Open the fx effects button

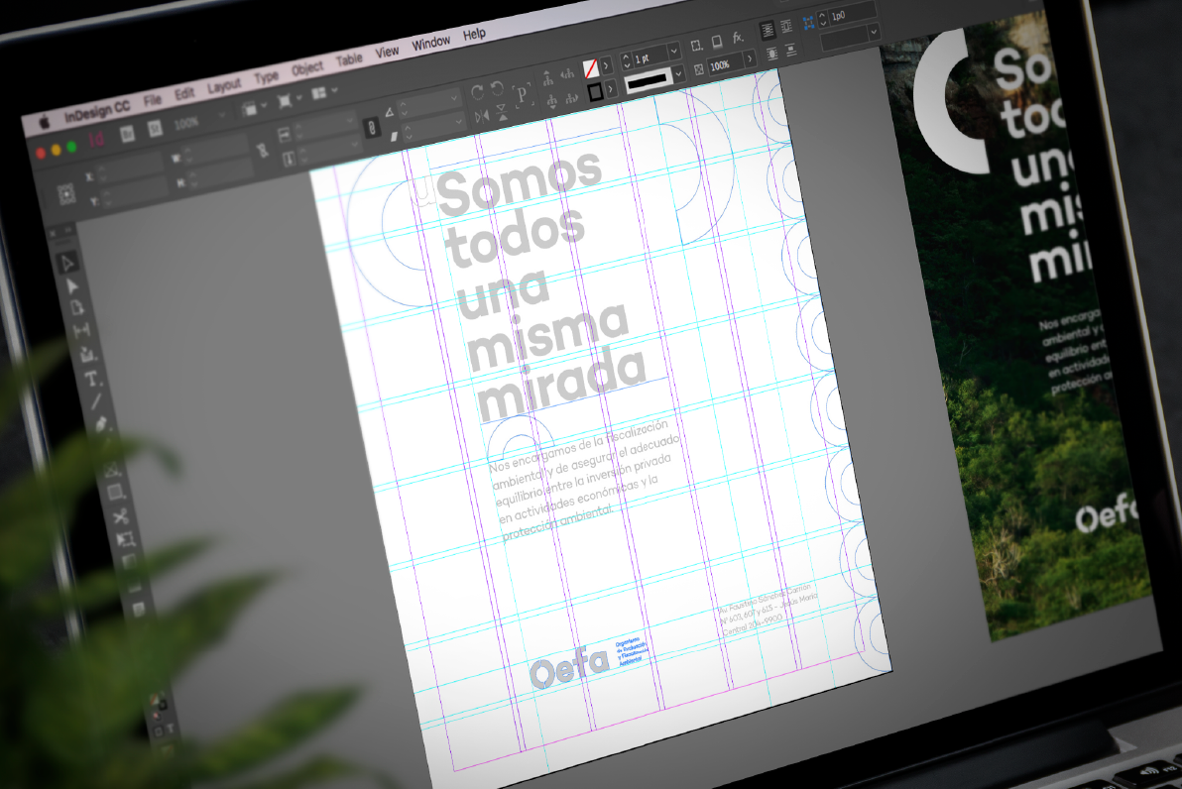738,38
